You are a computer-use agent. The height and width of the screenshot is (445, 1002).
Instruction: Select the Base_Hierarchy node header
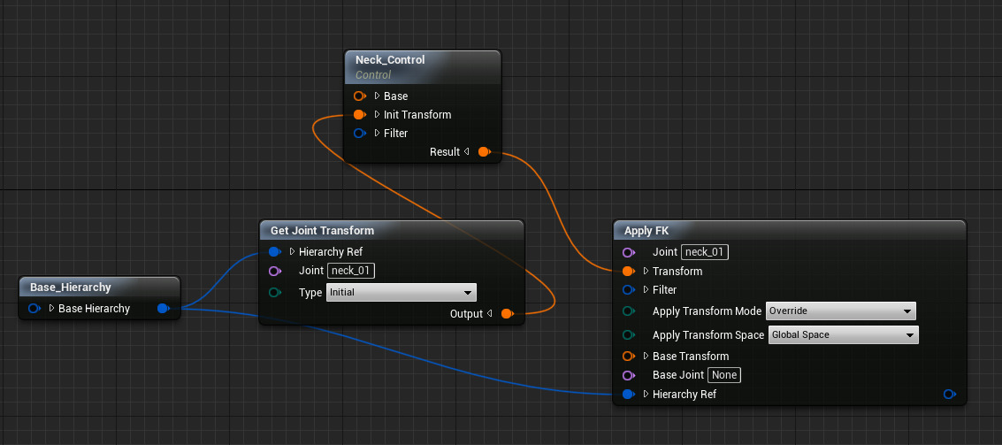[99, 287]
